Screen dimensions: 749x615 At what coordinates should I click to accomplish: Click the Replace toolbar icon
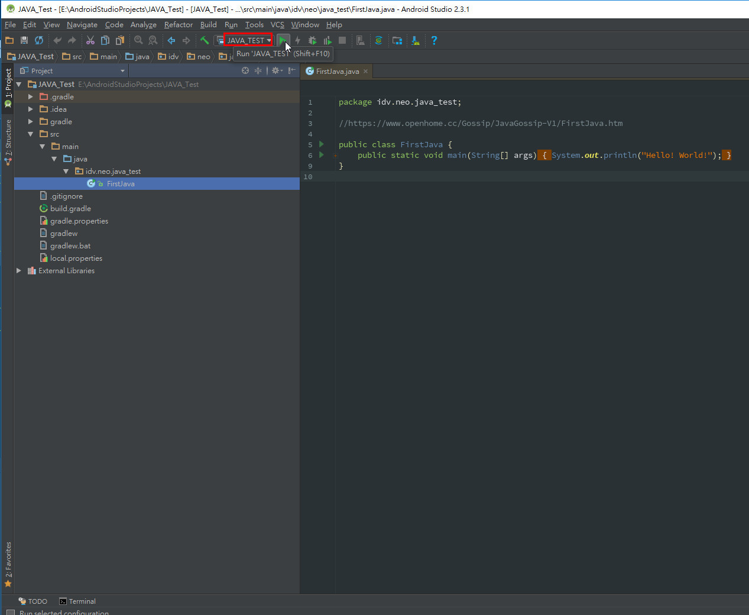[153, 40]
